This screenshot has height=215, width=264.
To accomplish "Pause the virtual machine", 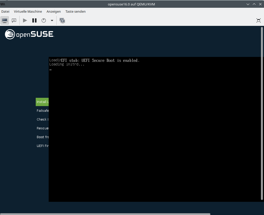I will 34,20.
